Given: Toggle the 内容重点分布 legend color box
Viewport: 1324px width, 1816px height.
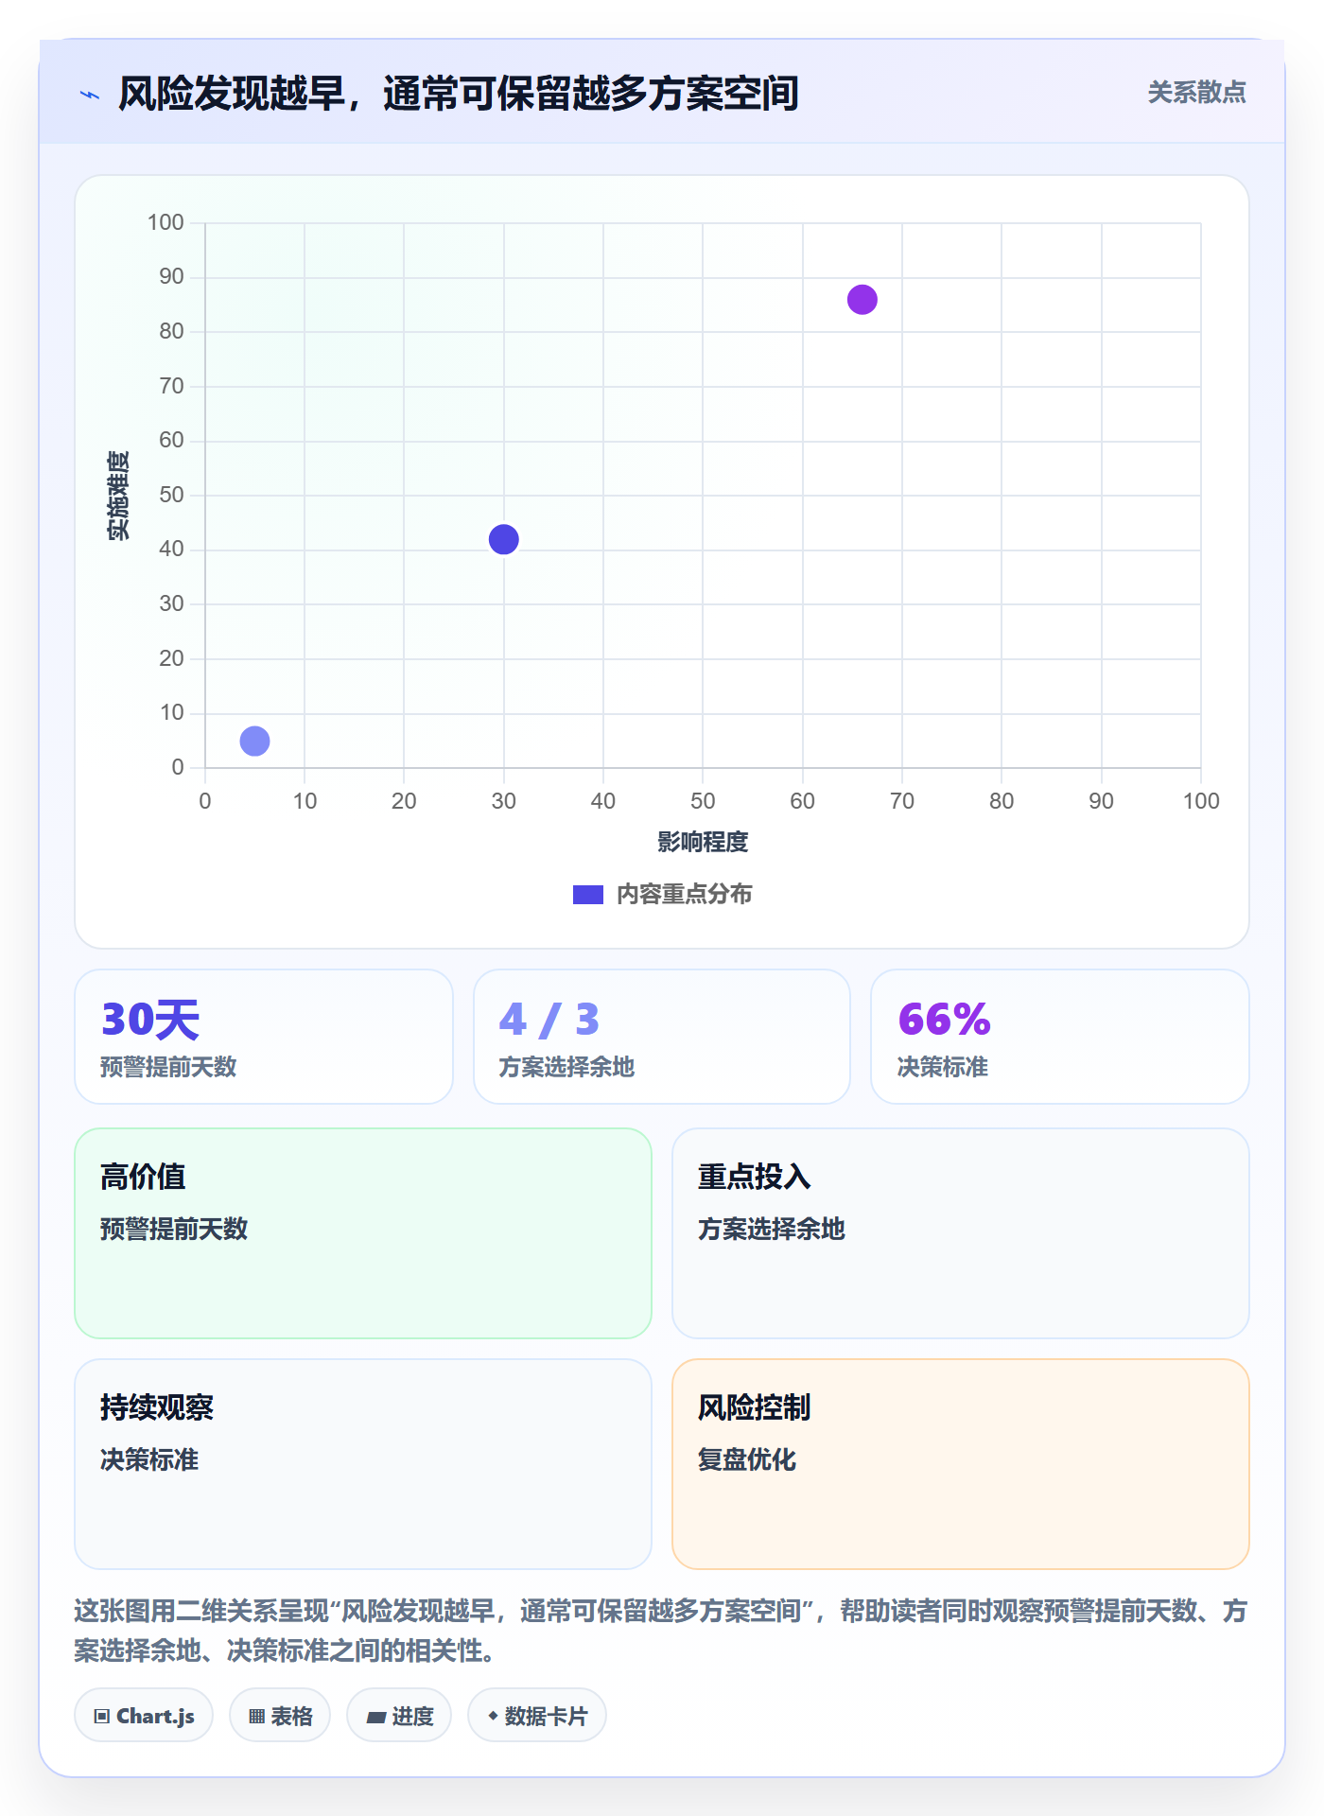Looking at the screenshot, I should (588, 895).
